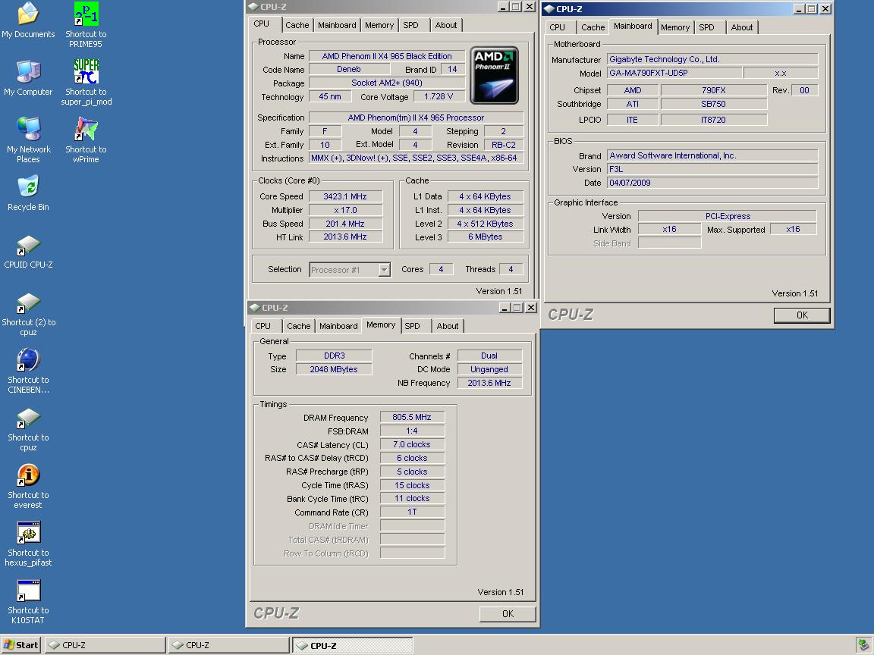
Task: Select the CPUID CPU-Z desktop icon
Action: click(28, 245)
